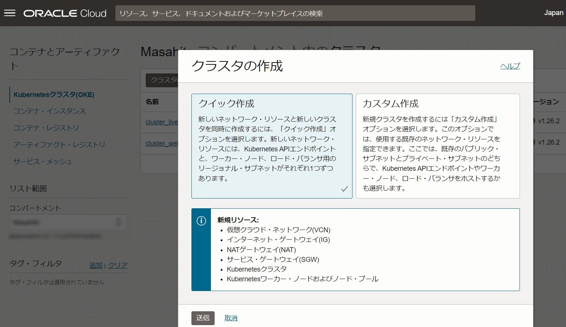Click the タグ・フィルタ heading
Screen dimensions: 566x327
(36, 263)
